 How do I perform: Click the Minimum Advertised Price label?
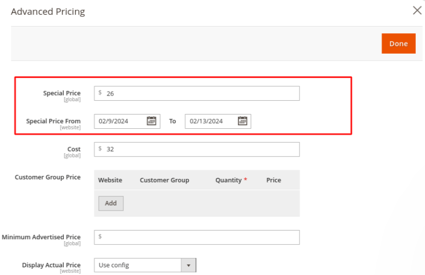click(41, 237)
